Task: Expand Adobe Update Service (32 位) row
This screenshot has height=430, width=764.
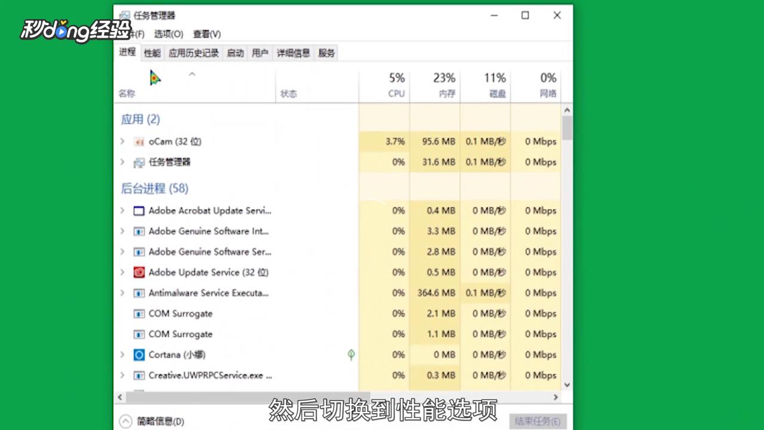Action: coord(122,272)
